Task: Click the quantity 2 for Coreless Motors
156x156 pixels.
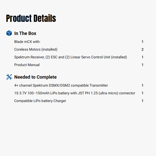Action: [142, 49]
